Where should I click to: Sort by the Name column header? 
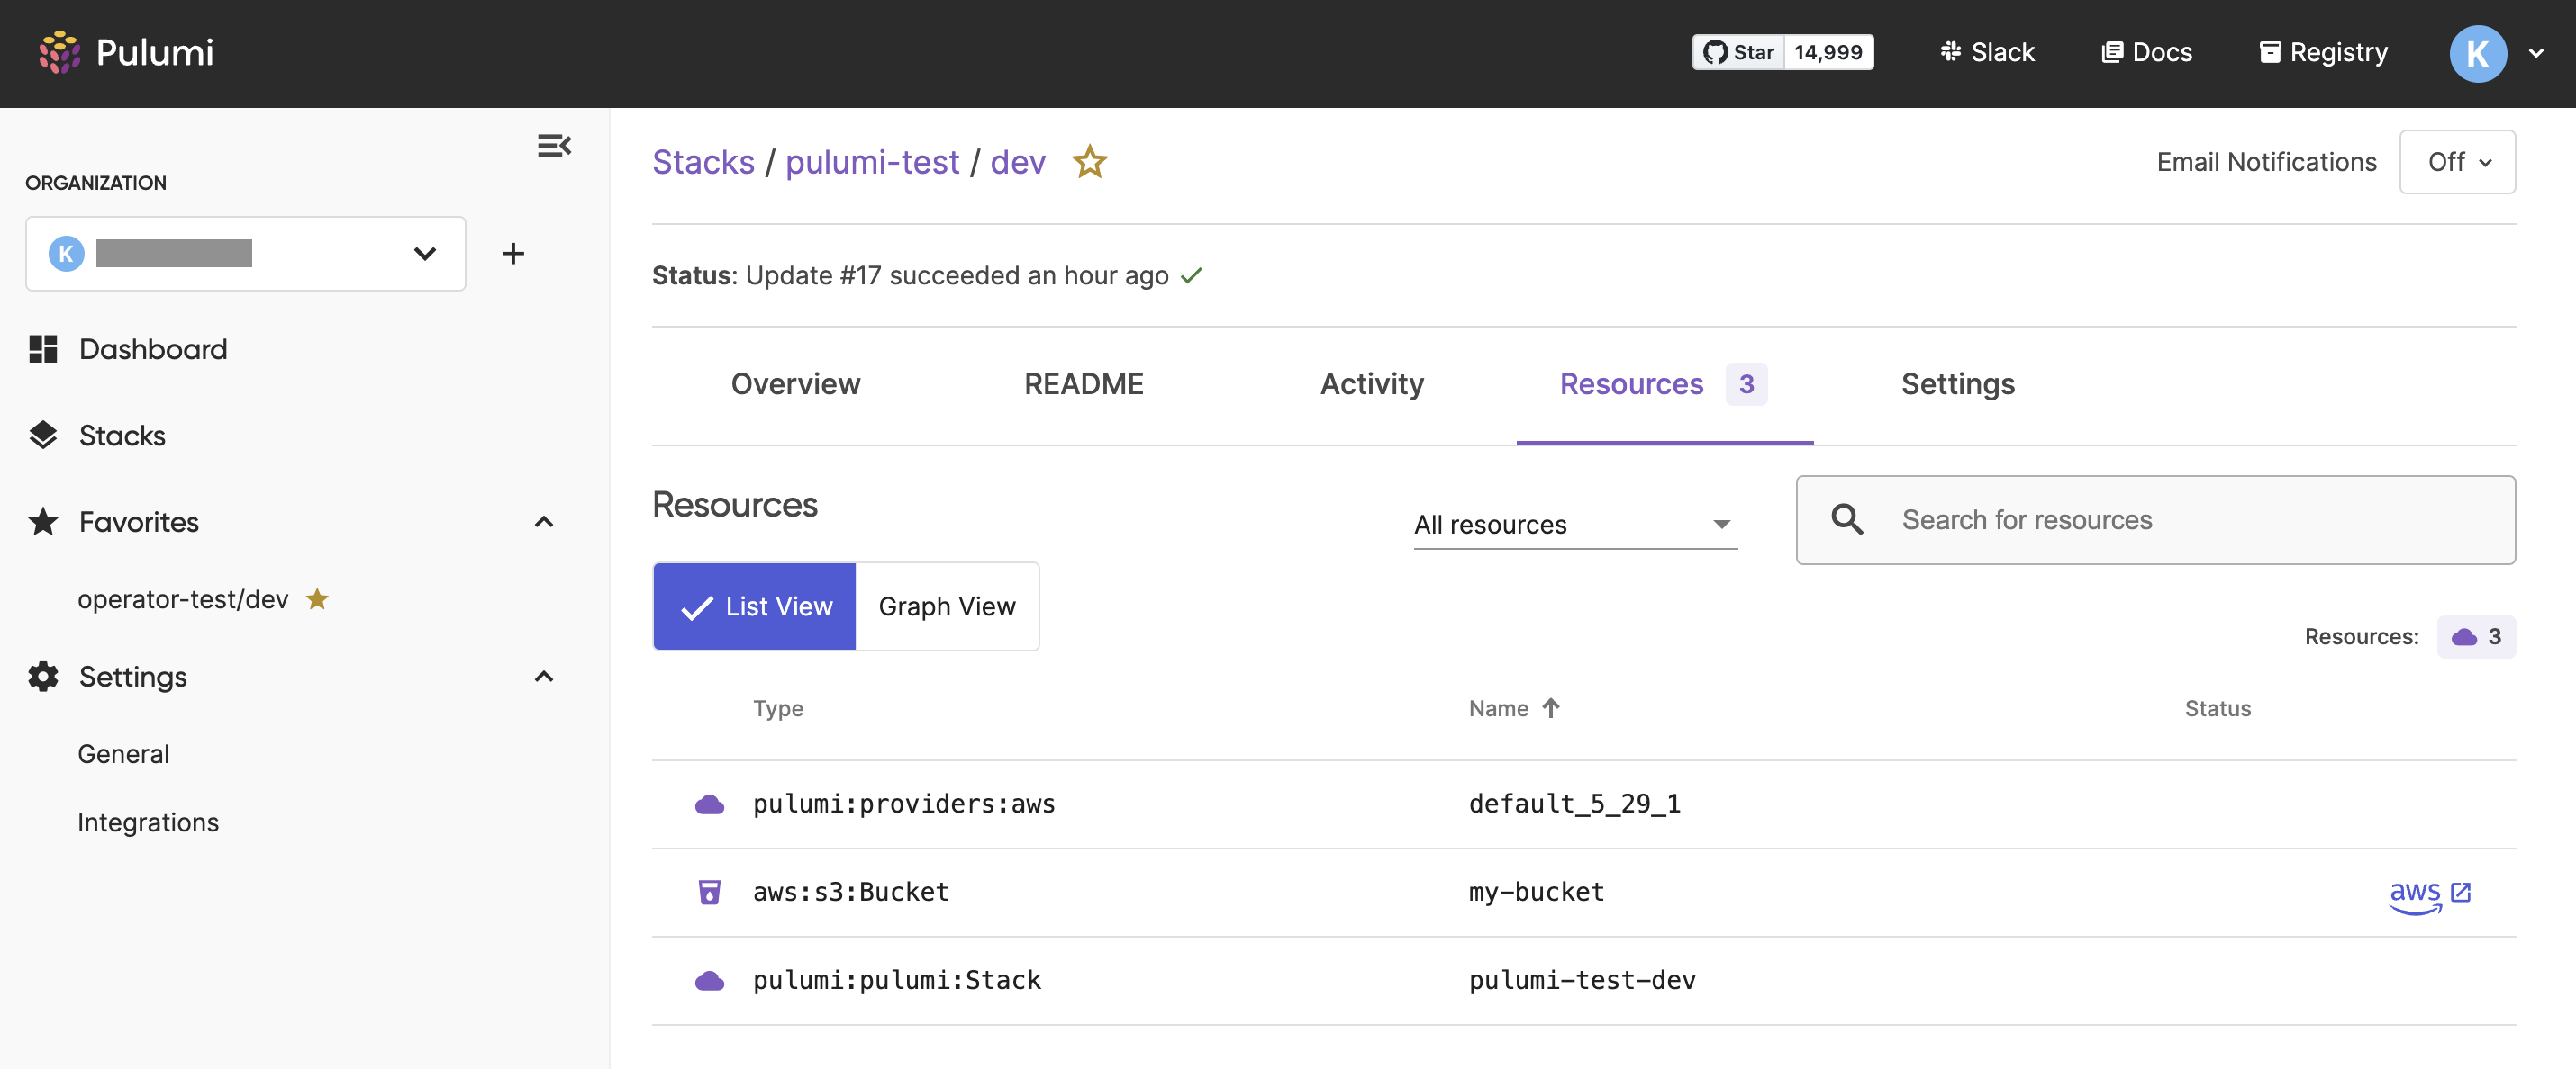coord(1498,708)
